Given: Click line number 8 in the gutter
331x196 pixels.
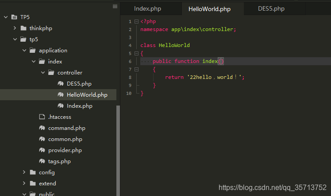Looking at the screenshot, I should (130, 78).
